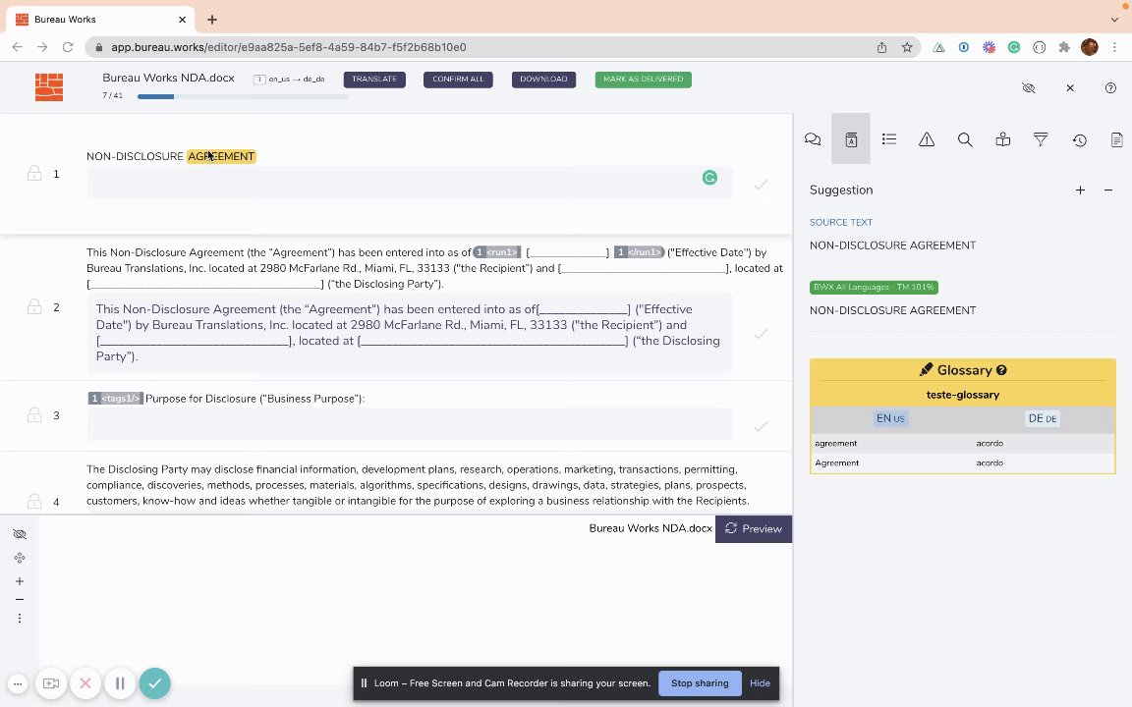1132x707 pixels.
Task: Zoom out preview with minus icon
Action: (x=20, y=600)
